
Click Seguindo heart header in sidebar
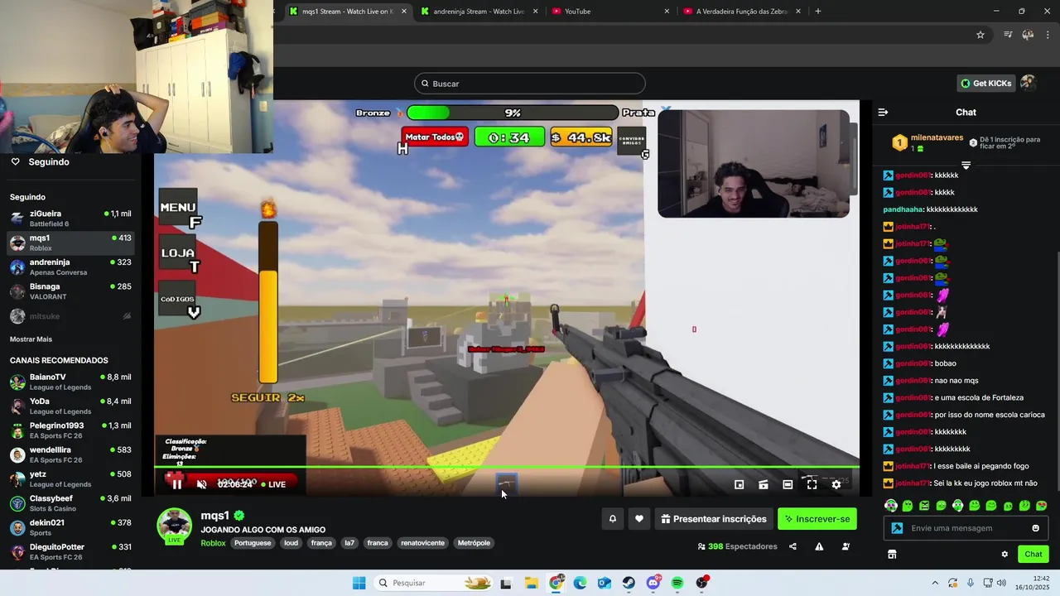[40, 162]
